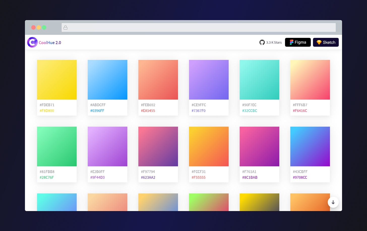Click the hex value #FCCF31
The height and width of the screenshot is (231, 367).
[199, 172]
